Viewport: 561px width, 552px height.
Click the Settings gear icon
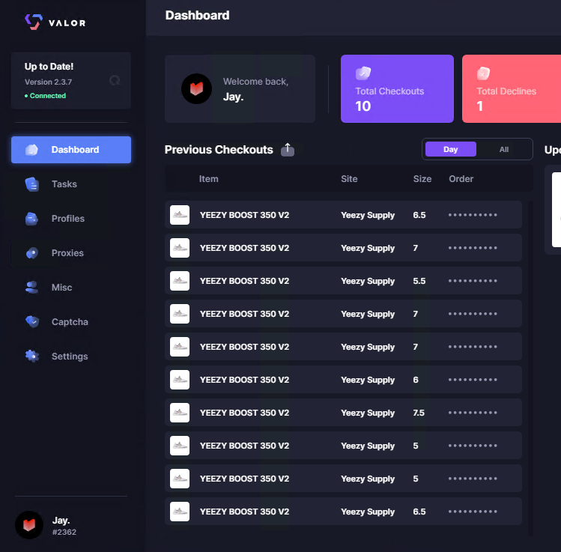point(32,356)
